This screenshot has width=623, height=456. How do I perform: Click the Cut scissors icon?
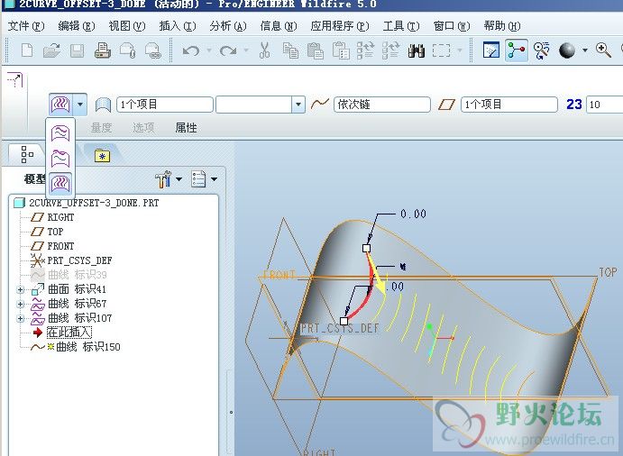tap(264, 50)
